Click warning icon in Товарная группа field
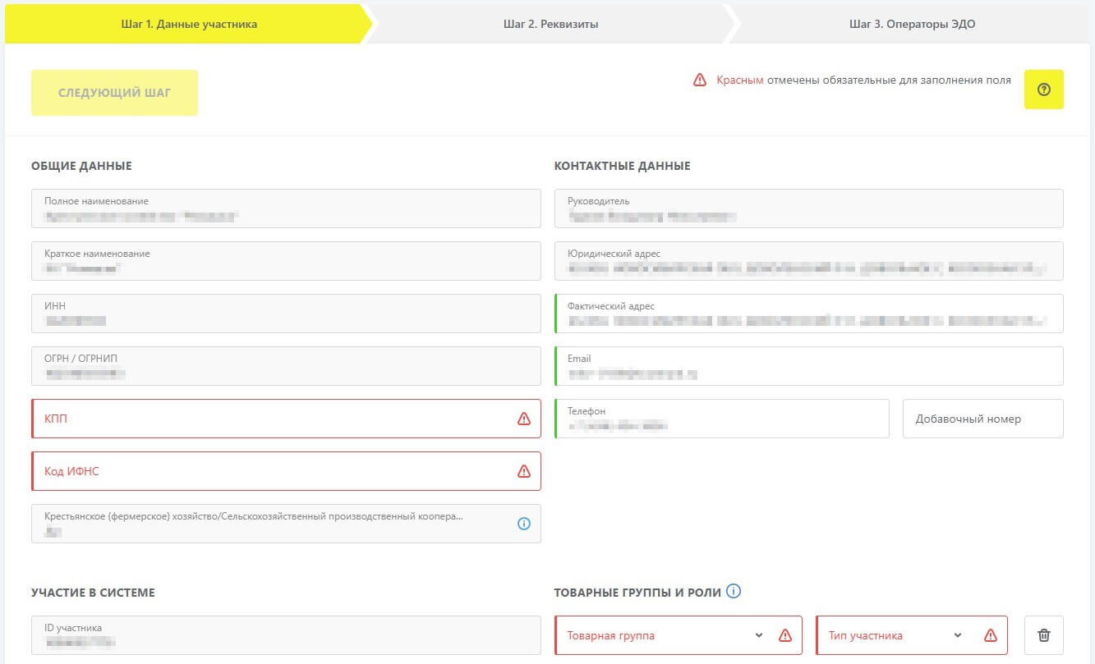This screenshot has width=1095, height=664. 784,635
